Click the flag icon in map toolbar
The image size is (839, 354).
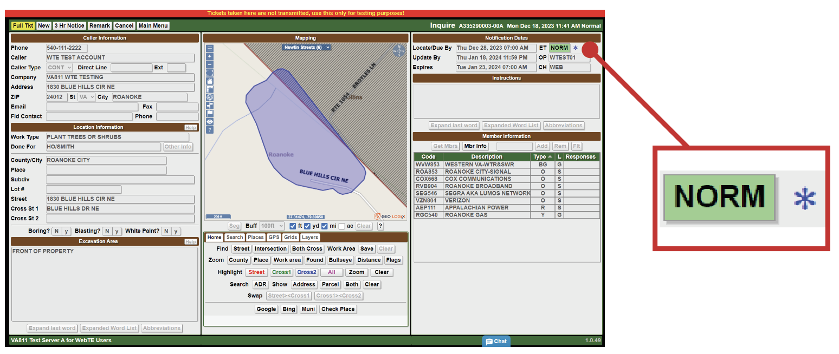click(210, 114)
